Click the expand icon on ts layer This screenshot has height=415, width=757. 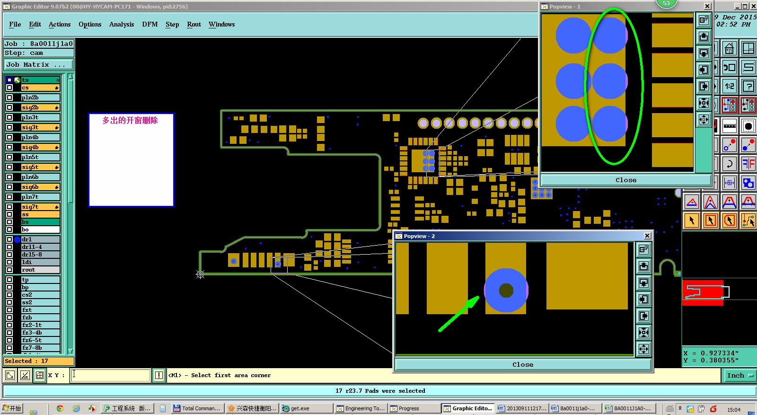tap(58, 80)
